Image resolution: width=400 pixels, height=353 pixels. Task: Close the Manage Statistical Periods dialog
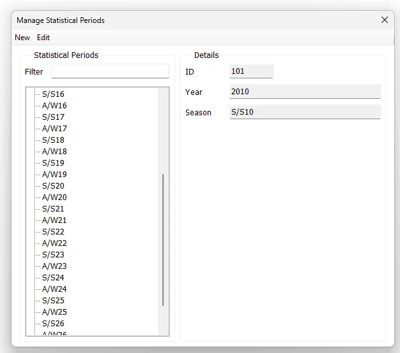(x=385, y=20)
